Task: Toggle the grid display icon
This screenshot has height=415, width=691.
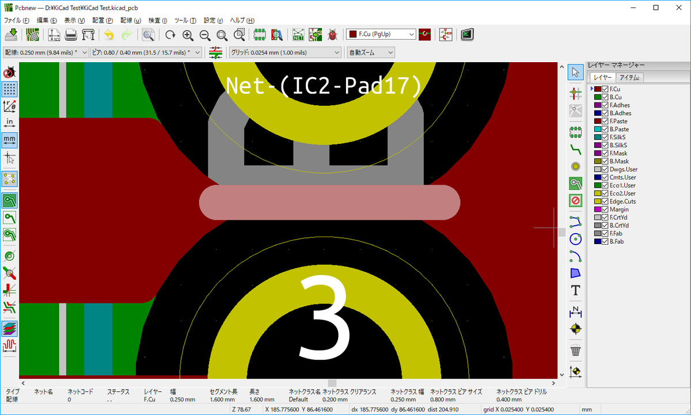Action: coord(9,89)
